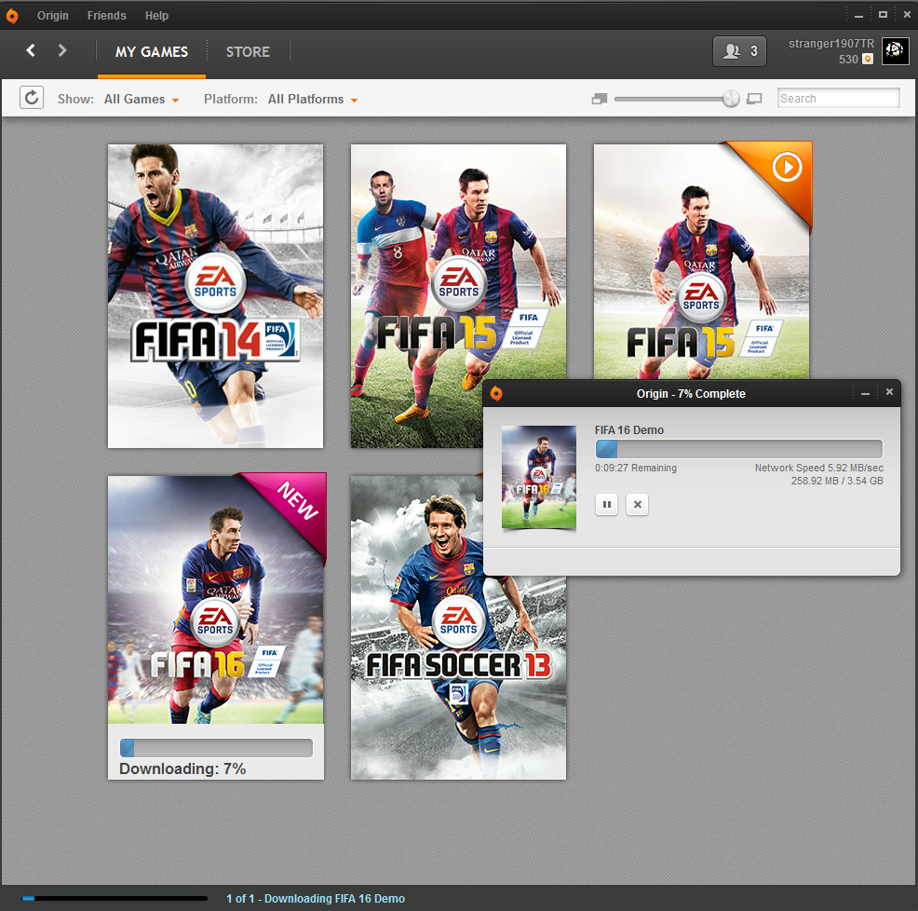
Task: Open the Friends menu
Action: click(106, 16)
